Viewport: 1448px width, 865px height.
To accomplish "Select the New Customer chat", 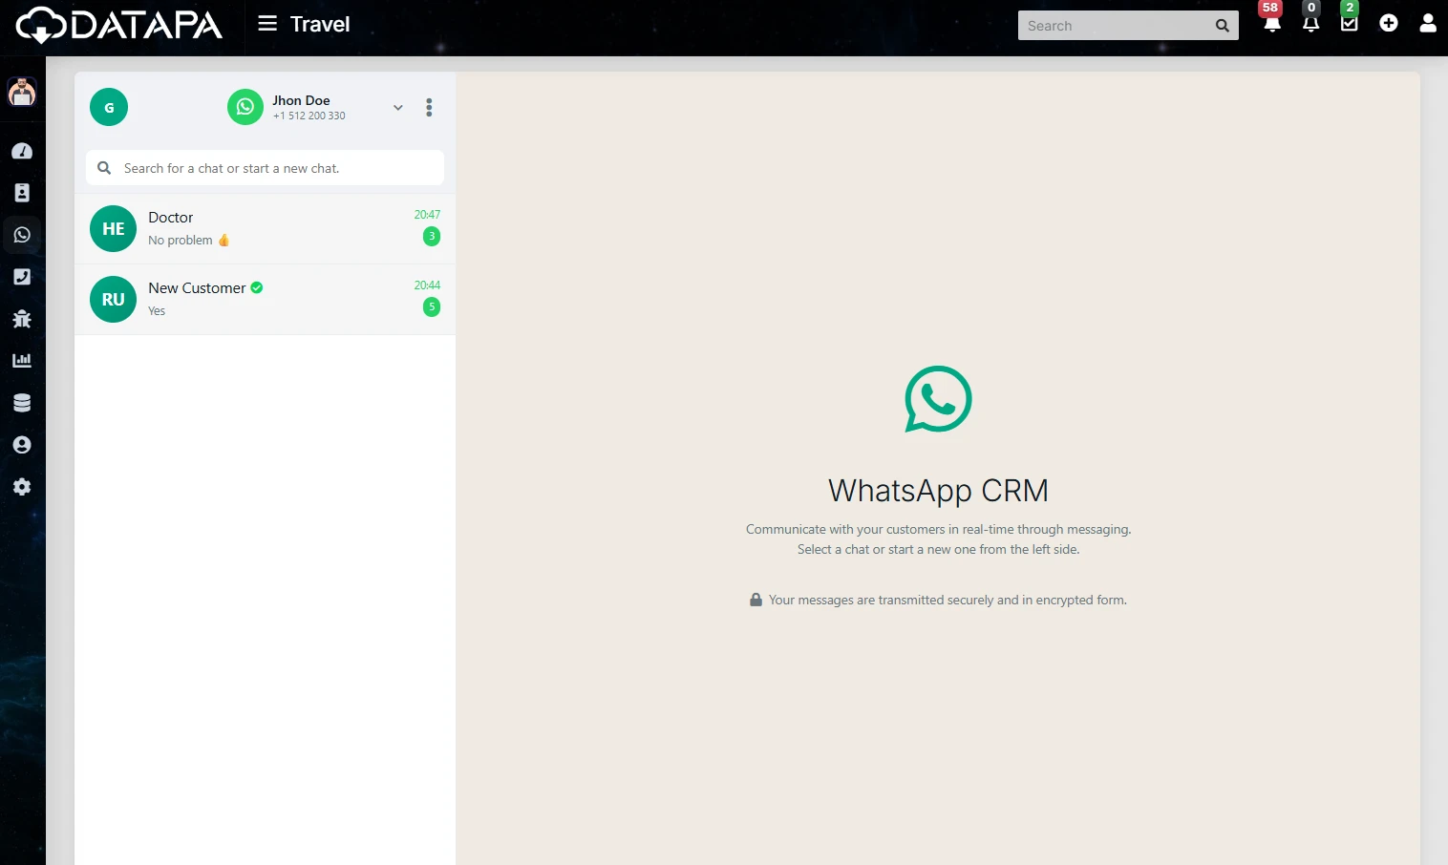I will pos(265,300).
